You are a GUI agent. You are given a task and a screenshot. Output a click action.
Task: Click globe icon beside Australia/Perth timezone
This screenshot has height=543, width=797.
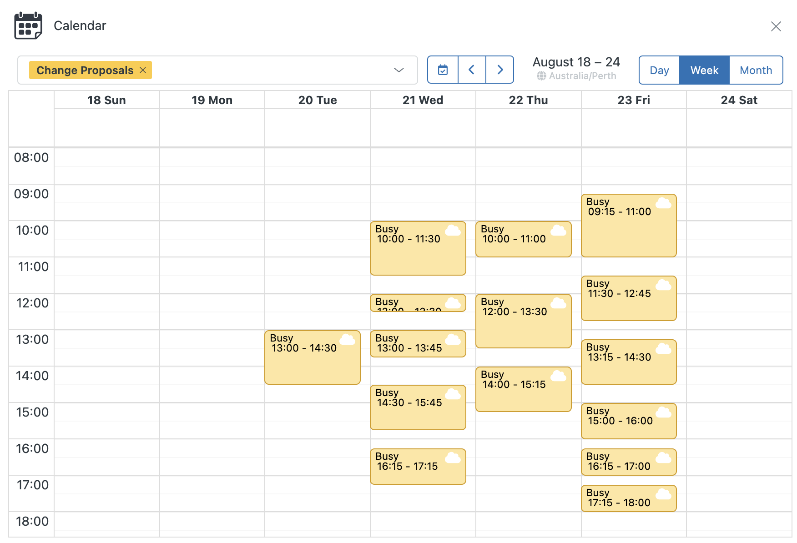(x=541, y=76)
